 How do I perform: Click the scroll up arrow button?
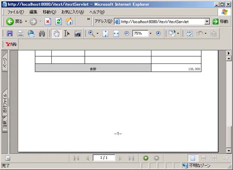(229, 59)
